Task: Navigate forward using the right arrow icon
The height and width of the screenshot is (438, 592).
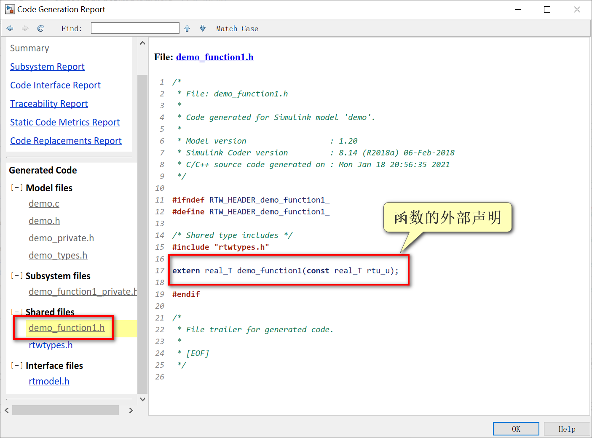Action: tap(25, 28)
